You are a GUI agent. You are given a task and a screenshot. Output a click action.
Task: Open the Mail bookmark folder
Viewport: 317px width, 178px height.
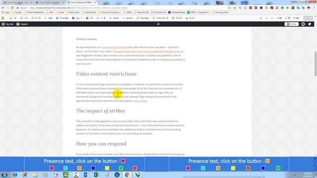(50, 12)
